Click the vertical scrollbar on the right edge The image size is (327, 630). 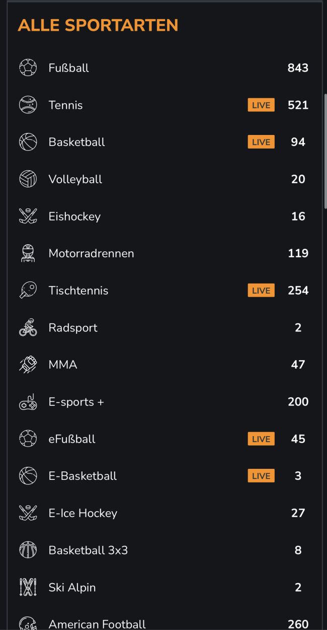pos(324,151)
